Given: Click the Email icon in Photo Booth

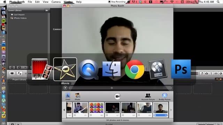Looking at the screenshot, I should tap(68, 97).
